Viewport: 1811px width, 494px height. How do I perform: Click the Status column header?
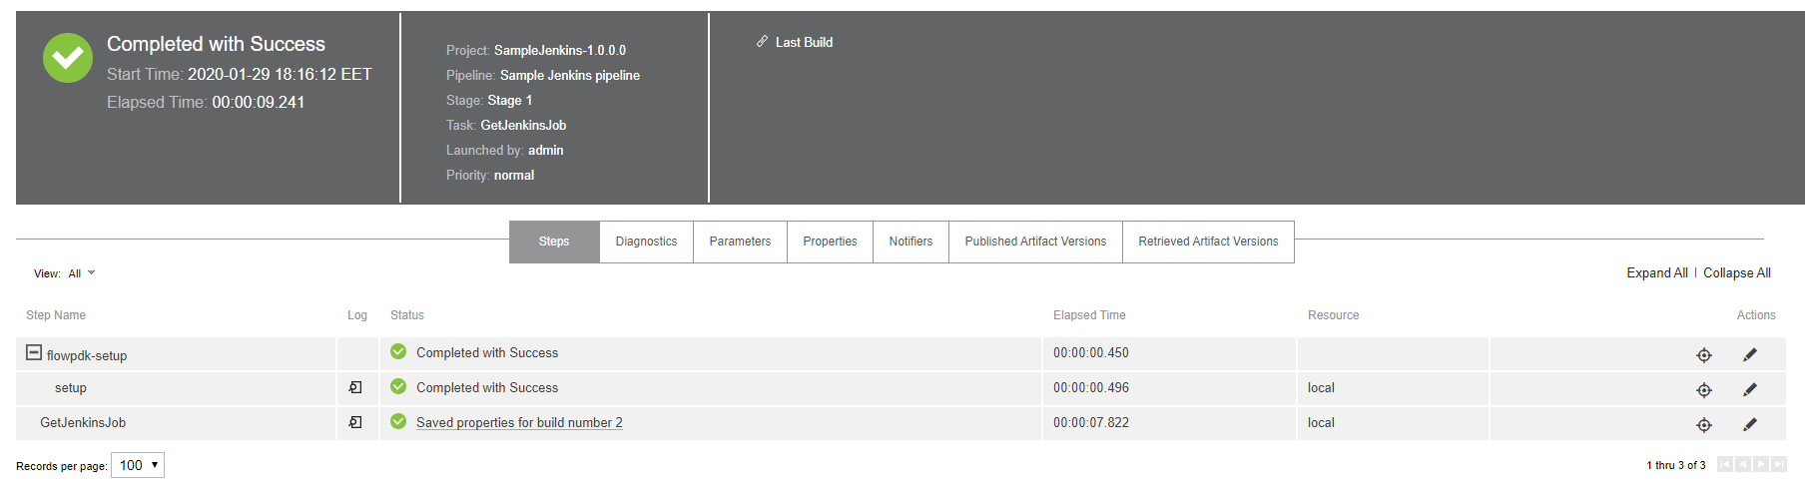(407, 314)
